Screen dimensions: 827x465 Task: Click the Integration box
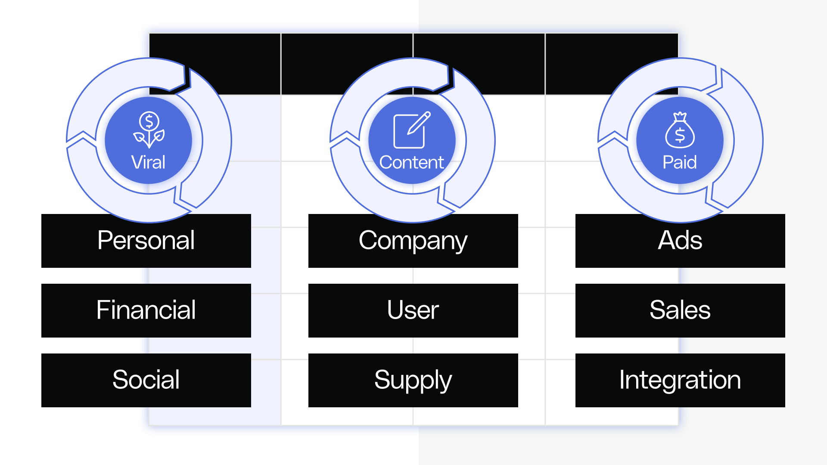[680, 380]
